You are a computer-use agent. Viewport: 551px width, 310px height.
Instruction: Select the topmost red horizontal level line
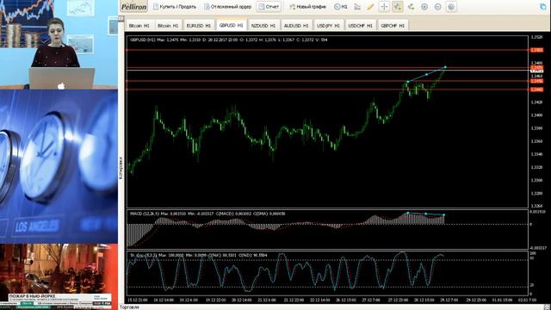tap(327, 50)
